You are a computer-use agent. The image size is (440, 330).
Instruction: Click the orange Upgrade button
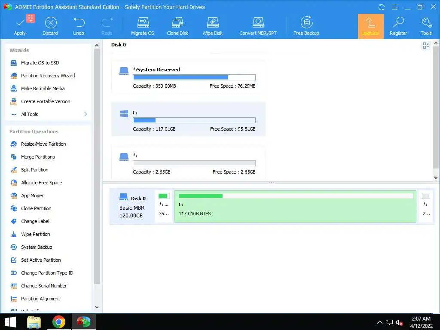pos(370,26)
